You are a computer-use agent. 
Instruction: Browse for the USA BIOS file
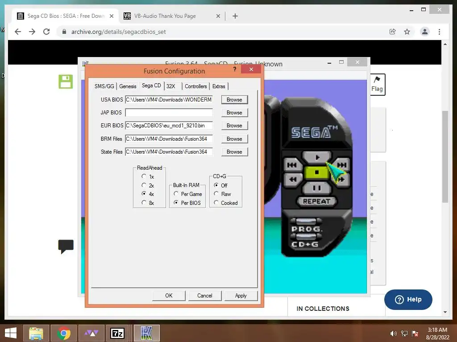click(x=234, y=100)
